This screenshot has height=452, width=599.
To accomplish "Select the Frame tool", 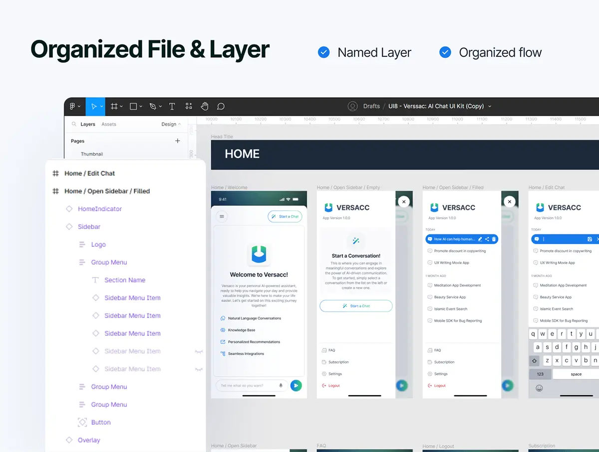I will (x=114, y=106).
